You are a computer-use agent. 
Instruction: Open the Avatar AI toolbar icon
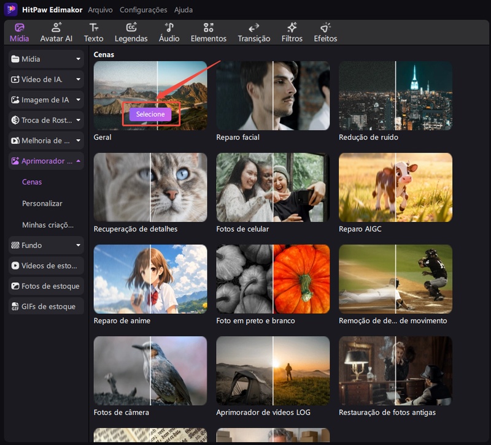[x=56, y=28]
